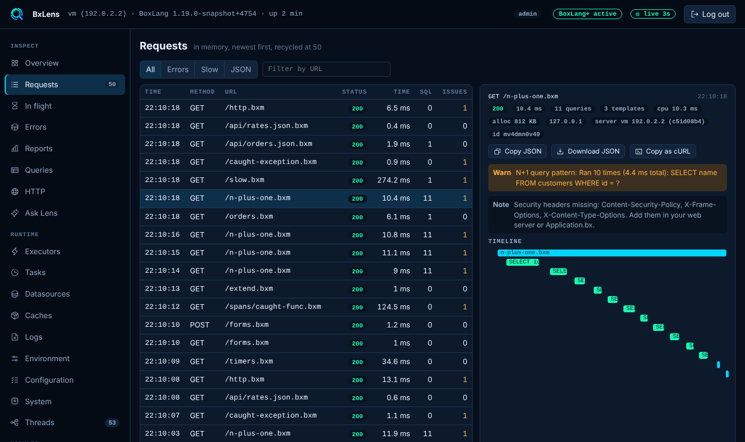Click the Security headers missing note

(x=608, y=215)
